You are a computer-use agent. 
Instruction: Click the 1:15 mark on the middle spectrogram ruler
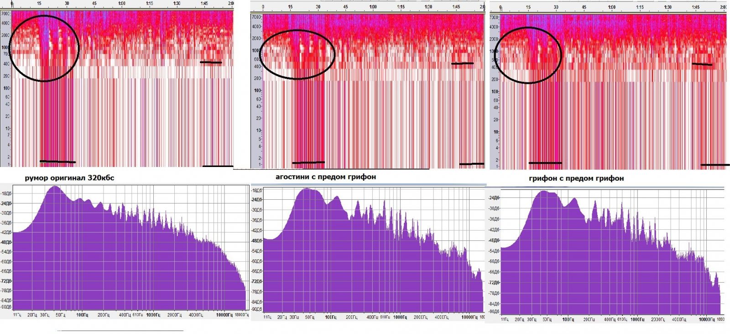point(401,7)
